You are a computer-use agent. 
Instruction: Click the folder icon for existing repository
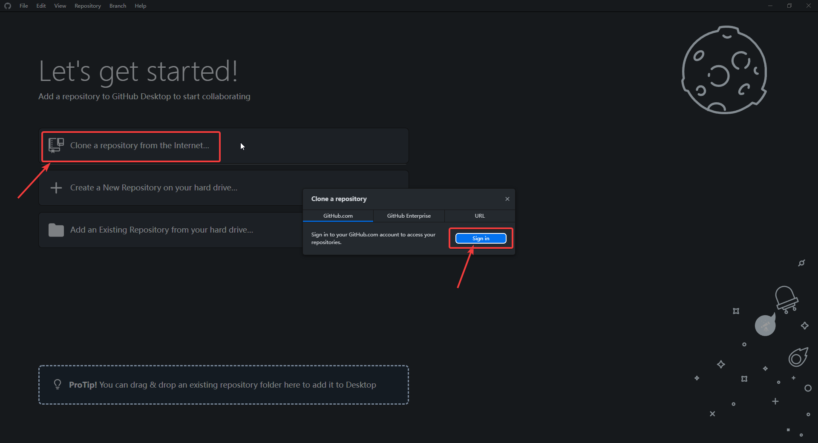[56, 230]
